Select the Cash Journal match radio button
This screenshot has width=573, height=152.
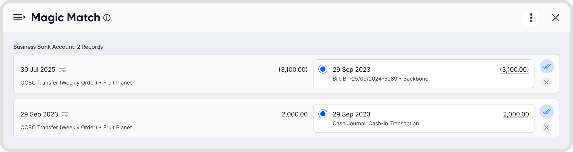click(323, 114)
